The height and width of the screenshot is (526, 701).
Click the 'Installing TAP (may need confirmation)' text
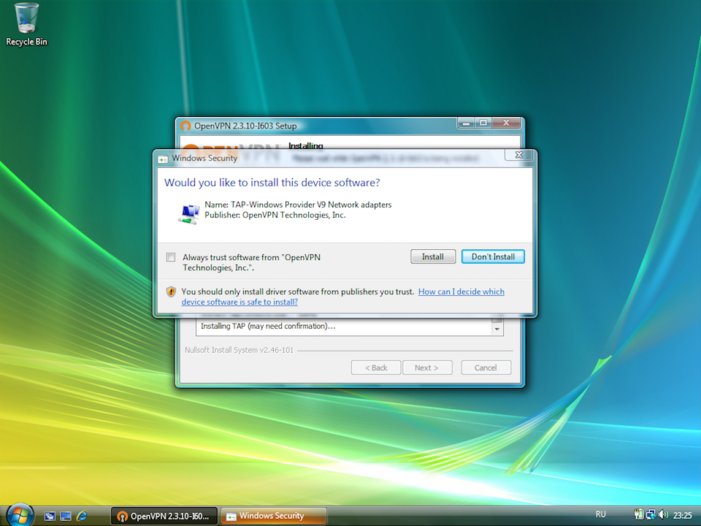tap(268, 326)
